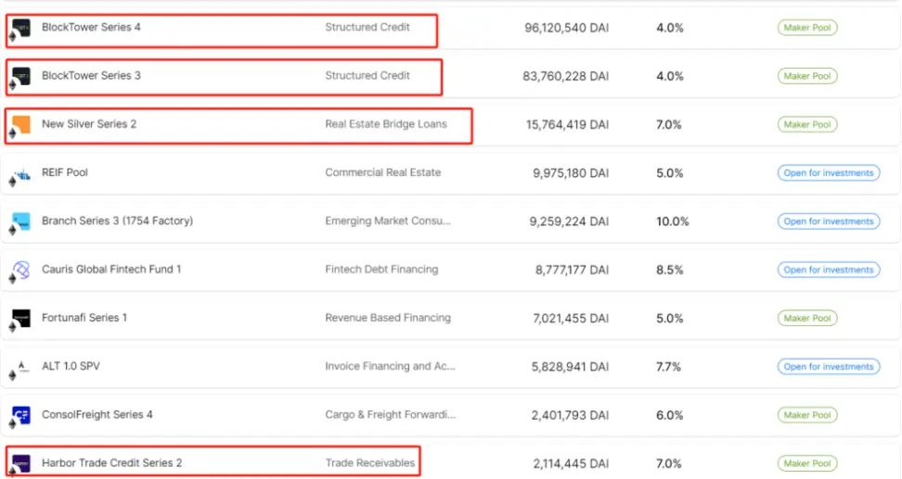Click the Maker Pool badge for BlockTower Series 4
This screenshot has width=902, height=479.
806,28
